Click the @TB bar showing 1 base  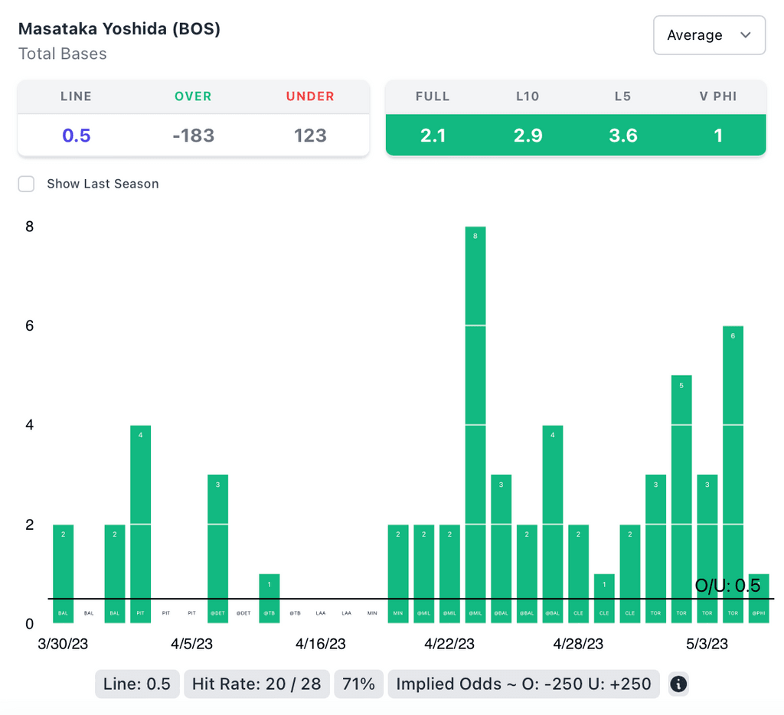[x=269, y=596]
